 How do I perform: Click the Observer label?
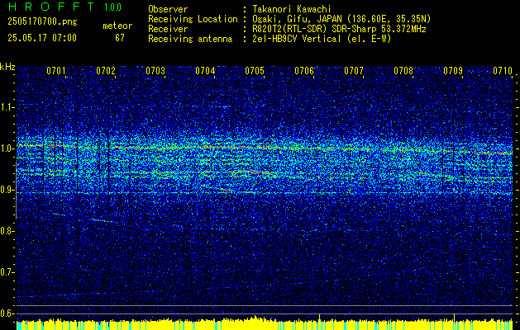[x=168, y=9]
